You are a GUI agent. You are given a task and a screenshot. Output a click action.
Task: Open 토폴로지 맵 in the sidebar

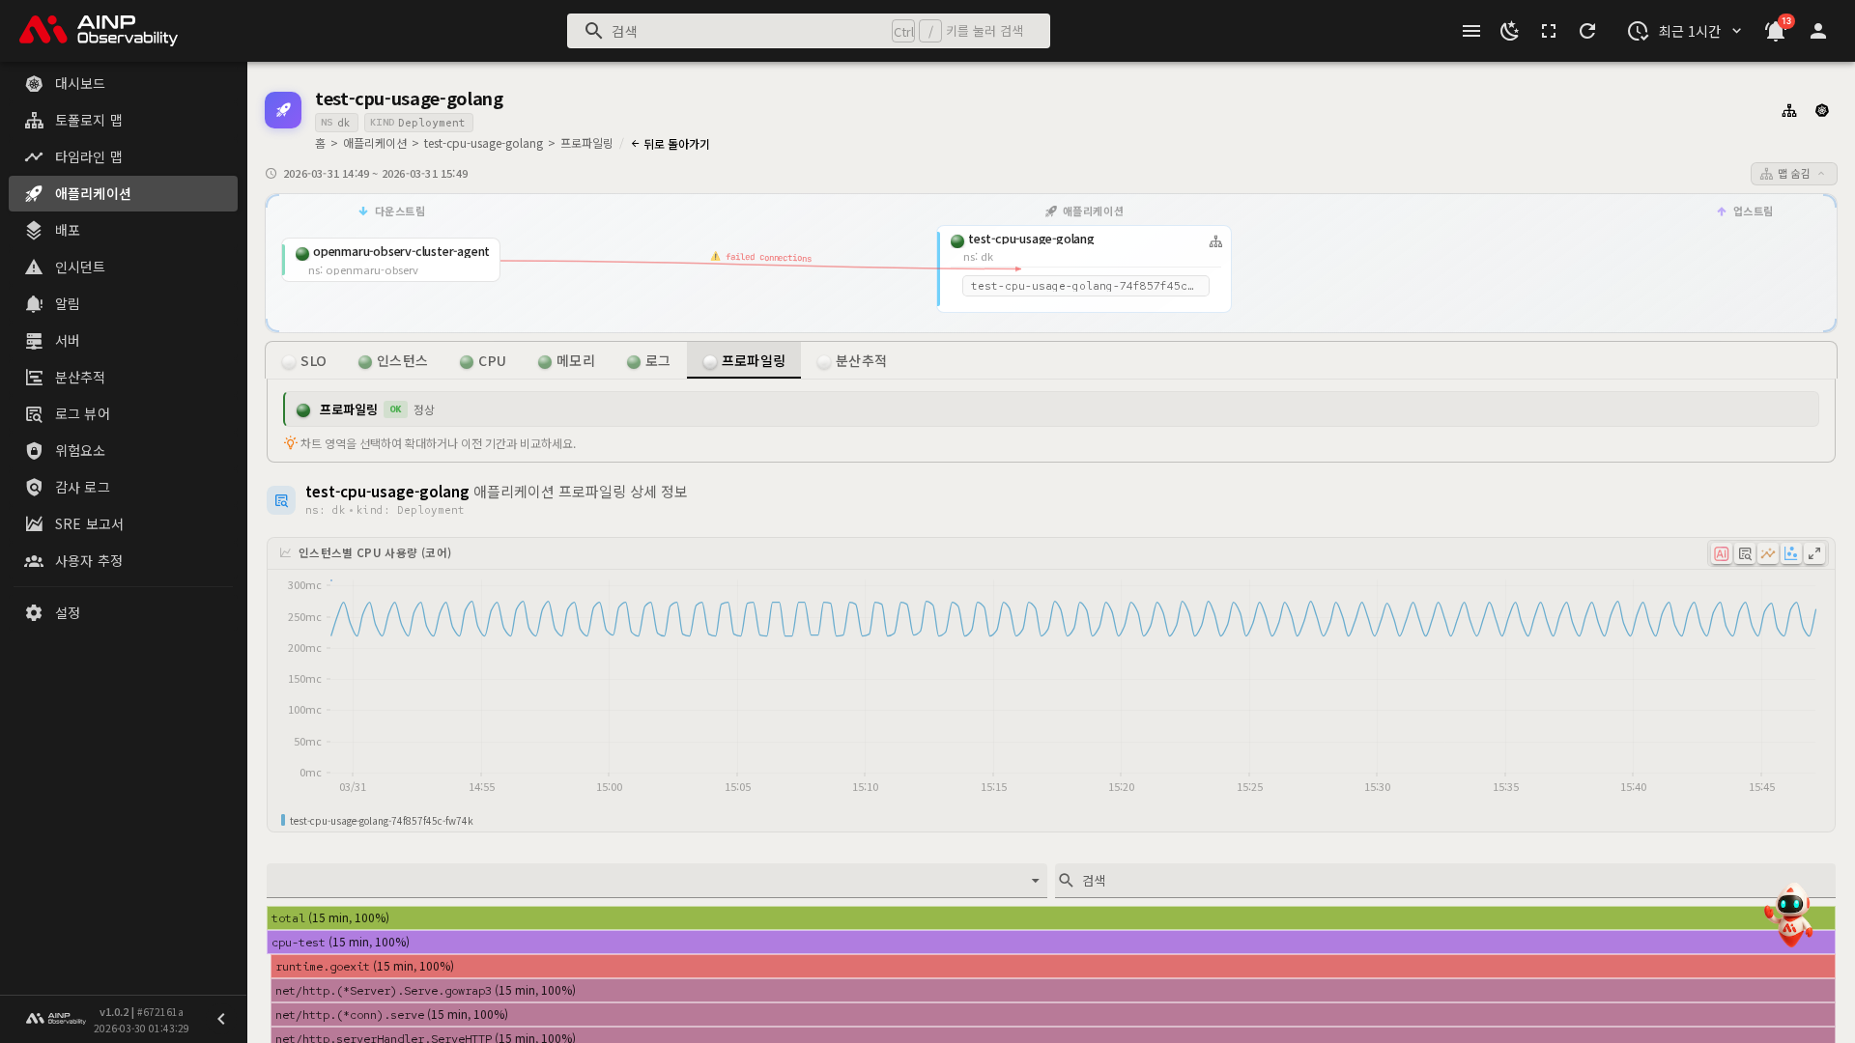(88, 120)
